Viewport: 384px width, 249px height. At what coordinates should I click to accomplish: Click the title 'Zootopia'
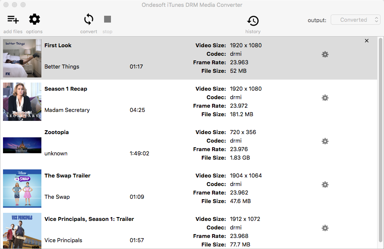(x=57, y=132)
